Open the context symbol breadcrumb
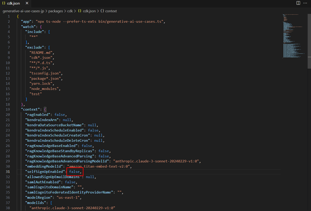This screenshot has width=311, height=211. (x=111, y=11)
